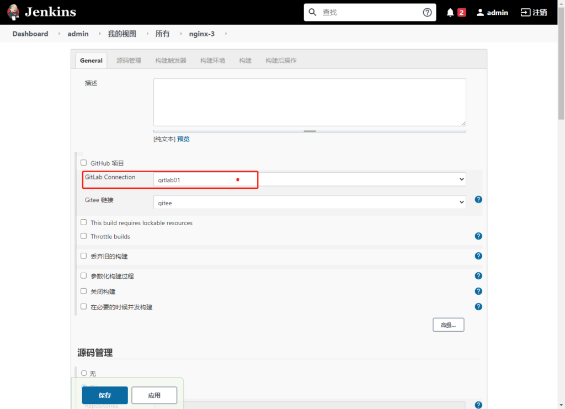Focus the 查找 search field
The image size is (565, 409).
click(x=370, y=13)
